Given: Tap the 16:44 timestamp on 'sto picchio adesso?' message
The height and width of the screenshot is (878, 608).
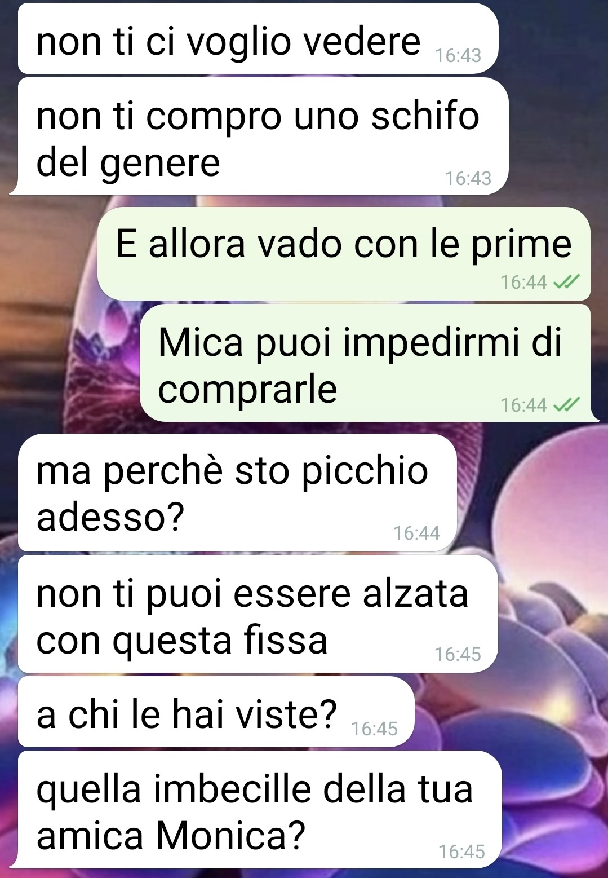Looking at the screenshot, I should 416,533.
